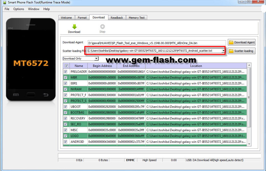Open the Options menu
Screen dimensions: 266x171
coord(19,9)
